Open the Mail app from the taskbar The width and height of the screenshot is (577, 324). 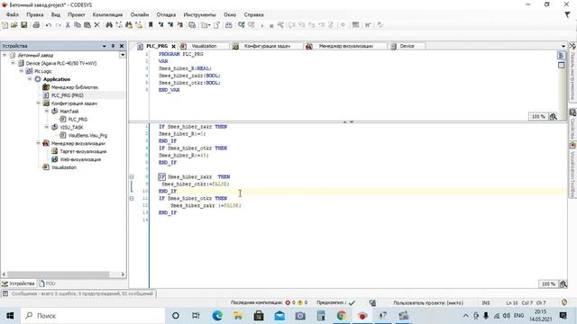click(279, 316)
